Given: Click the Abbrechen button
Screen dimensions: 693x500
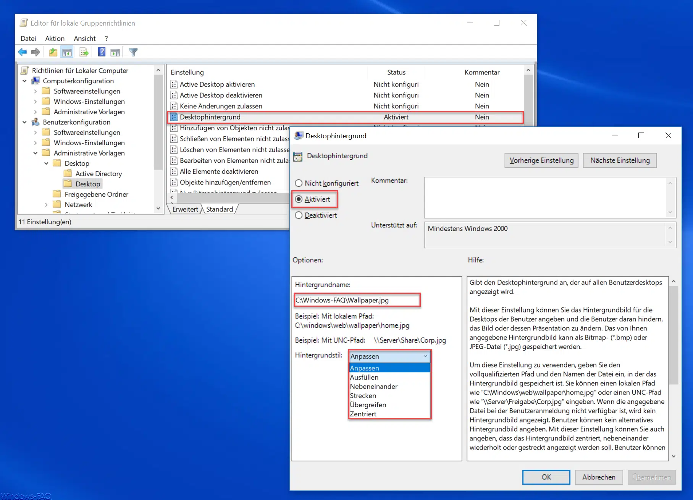Looking at the screenshot, I should click(x=599, y=477).
